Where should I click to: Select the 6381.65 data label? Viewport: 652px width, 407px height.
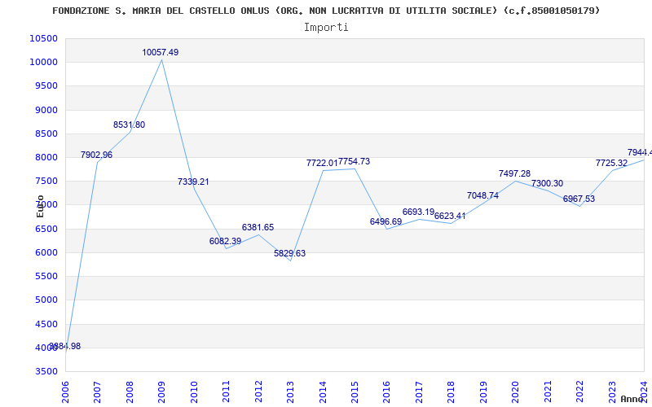pyautogui.click(x=258, y=227)
